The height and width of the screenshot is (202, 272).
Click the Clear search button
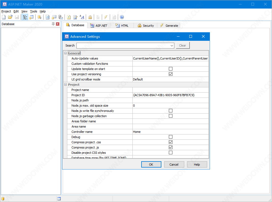[x=183, y=45]
